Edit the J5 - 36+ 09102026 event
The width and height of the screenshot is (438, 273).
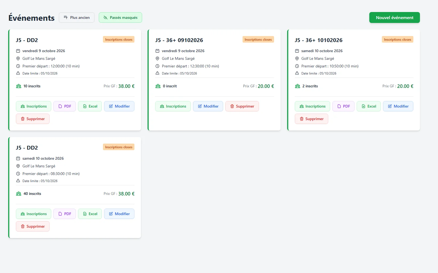point(208,106)
